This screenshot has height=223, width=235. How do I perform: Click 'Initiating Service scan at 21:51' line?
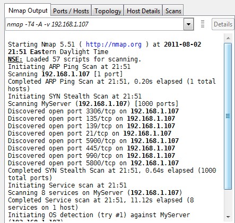click(x=67, y=185)
